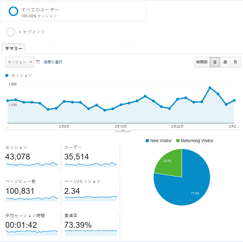Click the セッション value 43,078
This screenshot has width=243, height=242.
coord(18,157)
